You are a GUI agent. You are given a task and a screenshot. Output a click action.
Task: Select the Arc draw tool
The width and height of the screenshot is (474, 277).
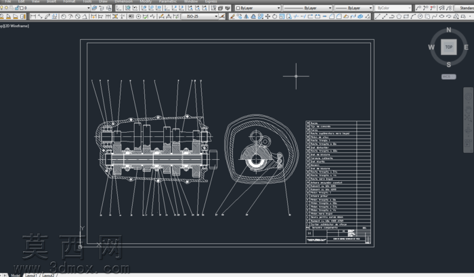(413, 16)
